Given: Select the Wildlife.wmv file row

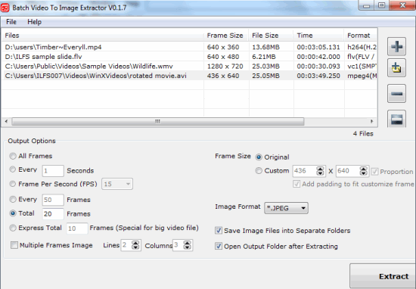Looking at the screenshot, I should [189, 66].
